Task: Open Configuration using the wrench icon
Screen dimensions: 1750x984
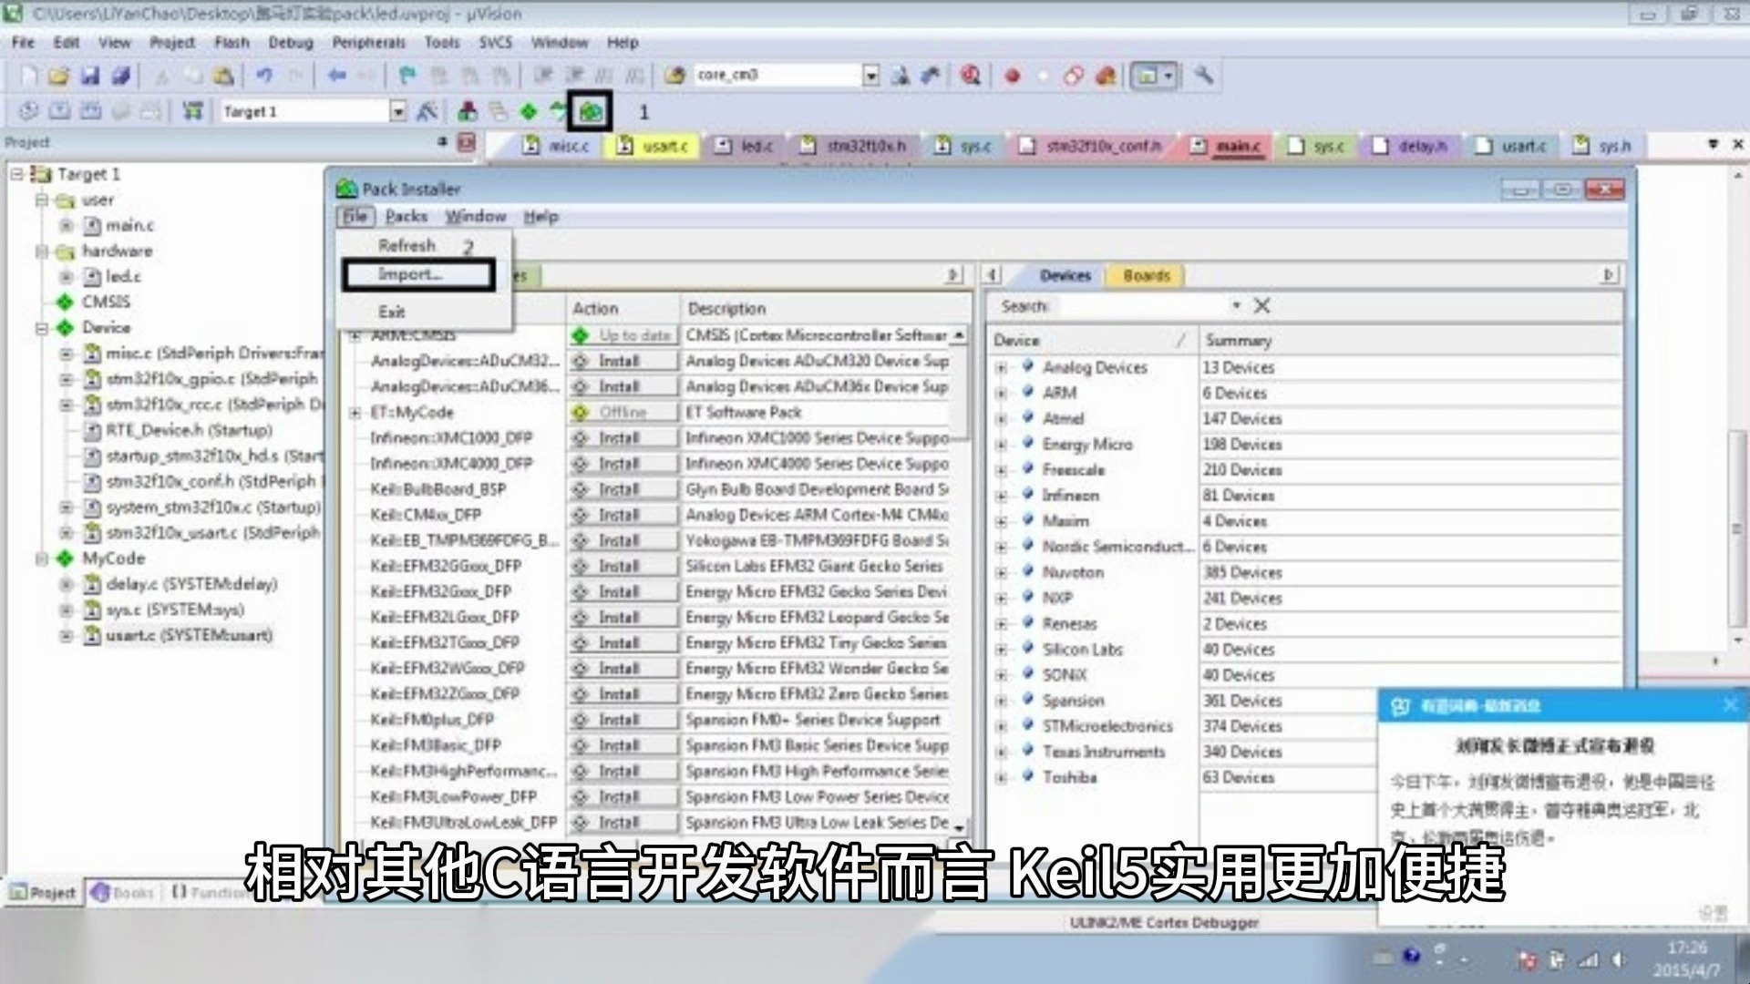Action: tap(1204, 76)
